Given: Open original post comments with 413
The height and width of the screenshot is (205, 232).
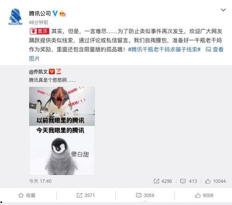Looking at the screenshot, I should click(188, 181).
